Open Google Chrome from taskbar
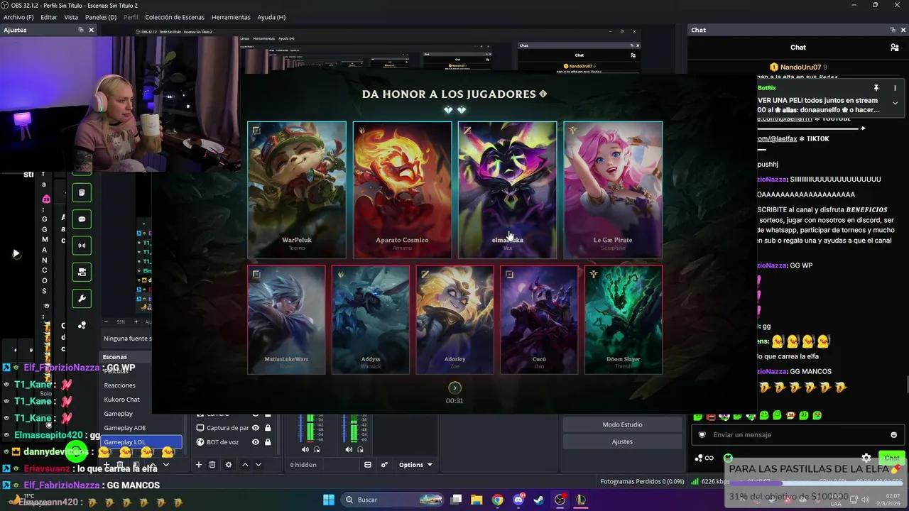This screenshot has width=909, height=511. (497, 500)
